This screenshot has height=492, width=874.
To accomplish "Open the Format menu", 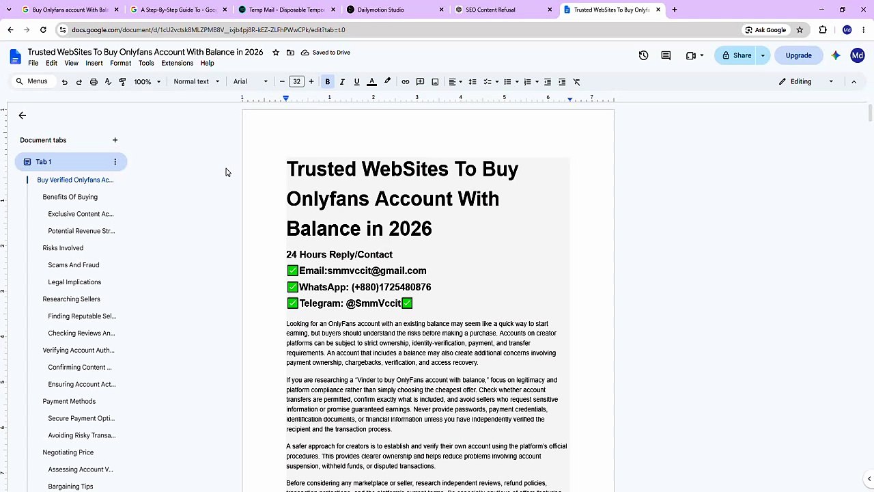I will pos(120,64).
